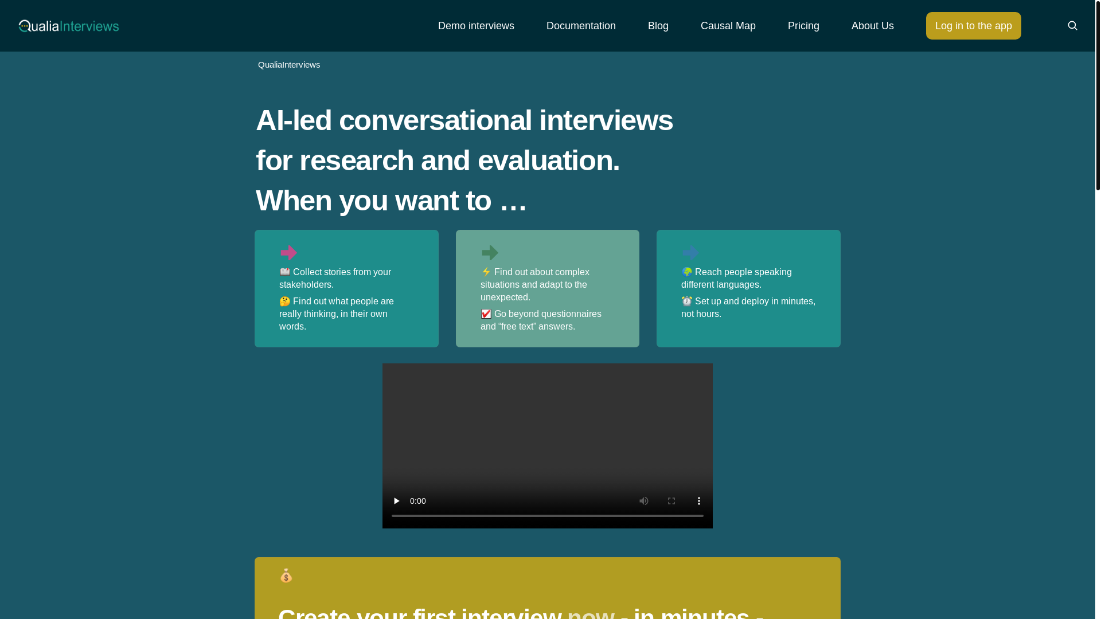Open Documentation menu item
The image size is (1101, 619).
point(581,26)
